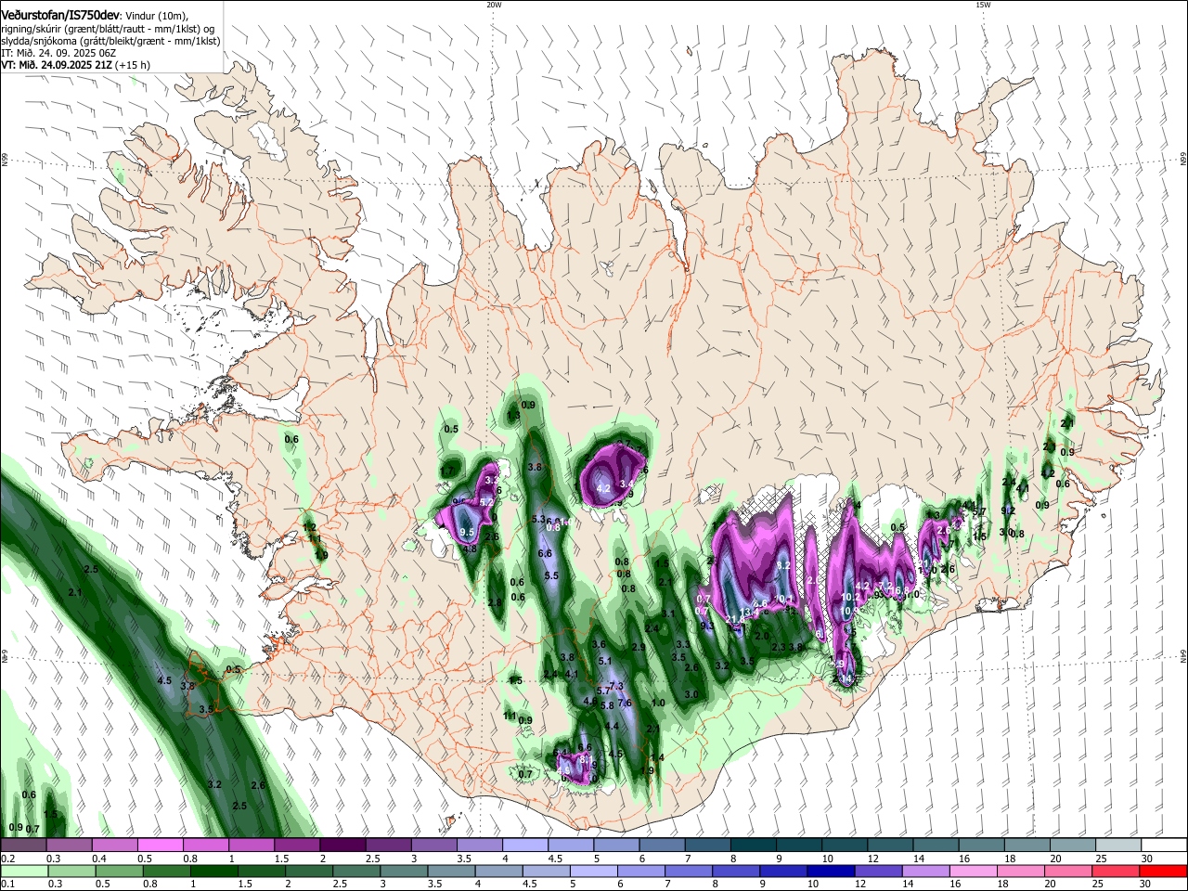Viewport: 1188px width, 891px height.
Task: Click the IT: Mið. 24. 09. 2025 06Z line
Action: click(x=58, y=53)
